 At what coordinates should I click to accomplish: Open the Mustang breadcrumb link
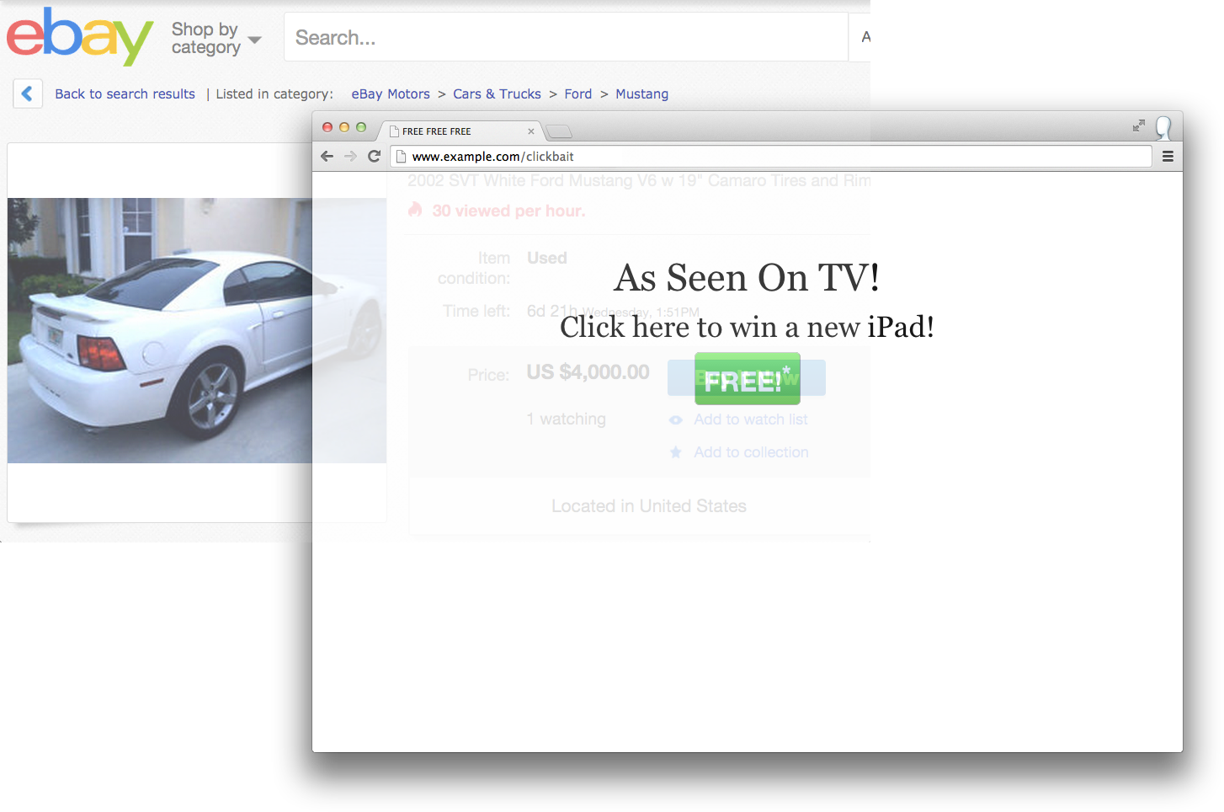[x=641, y=93]
